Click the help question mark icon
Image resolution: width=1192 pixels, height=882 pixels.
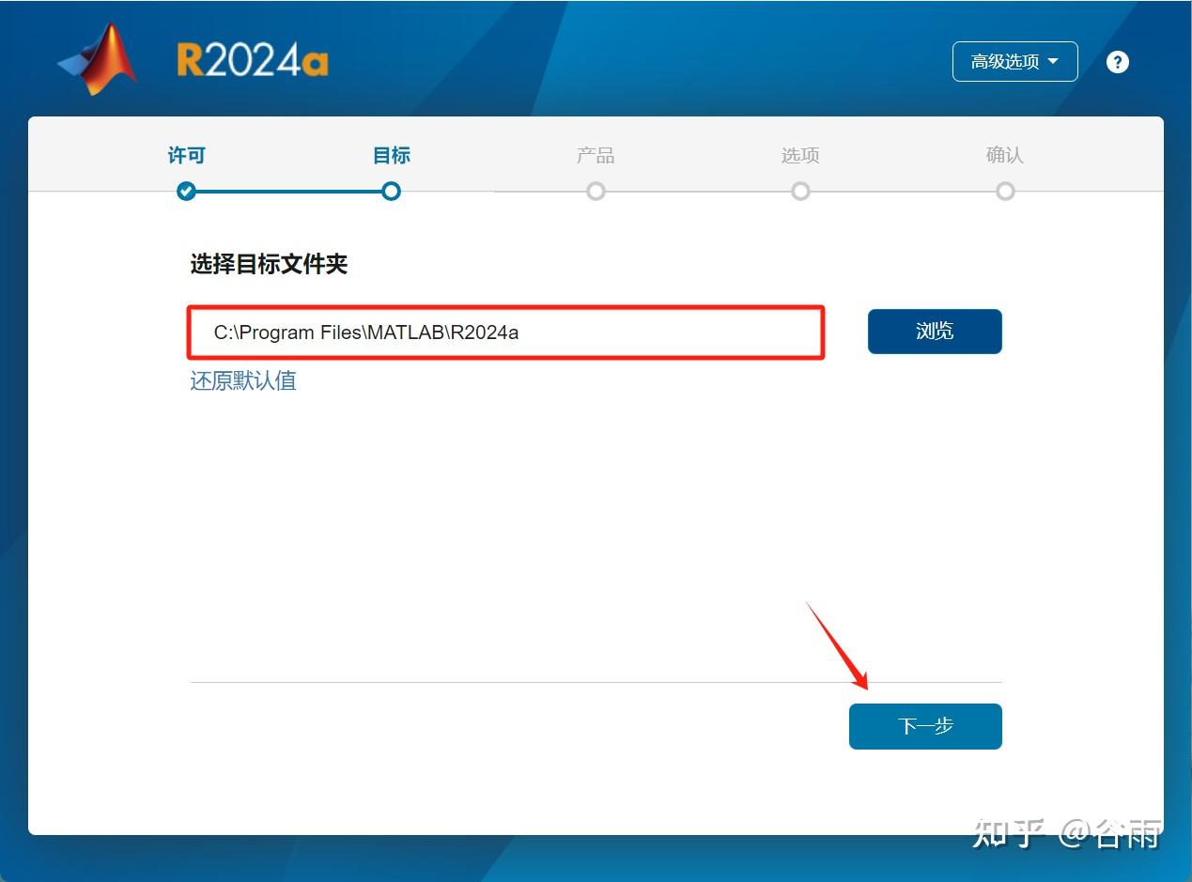[x=1117, y=61]
